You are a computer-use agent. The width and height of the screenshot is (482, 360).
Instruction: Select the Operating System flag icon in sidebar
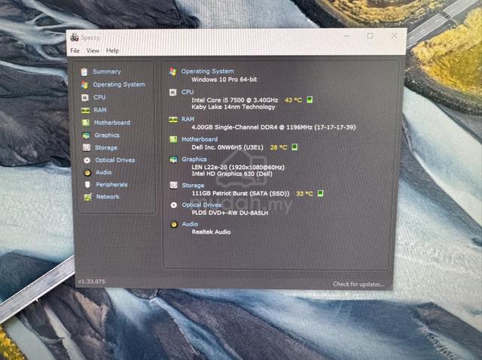point(84,85)
